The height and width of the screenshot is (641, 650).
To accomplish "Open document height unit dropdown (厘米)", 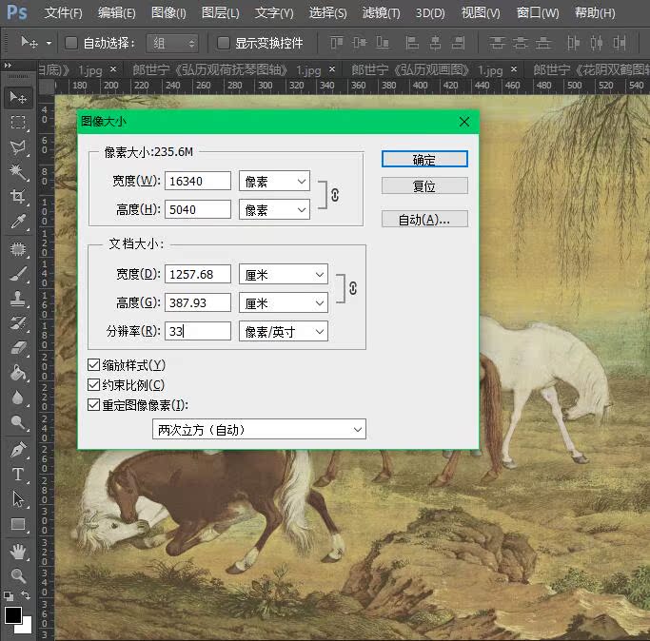I will pos(284,302).
